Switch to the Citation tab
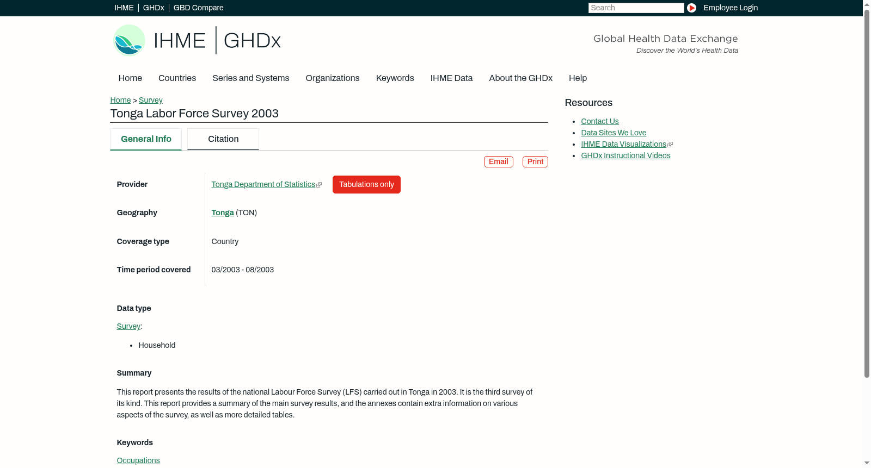 (223, 139)
